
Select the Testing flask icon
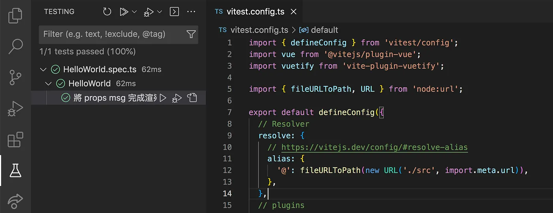click(15, 170)
